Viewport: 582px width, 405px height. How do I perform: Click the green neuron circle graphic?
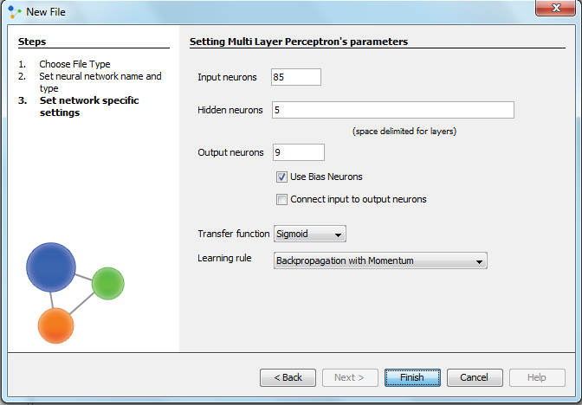click(108, 284)
